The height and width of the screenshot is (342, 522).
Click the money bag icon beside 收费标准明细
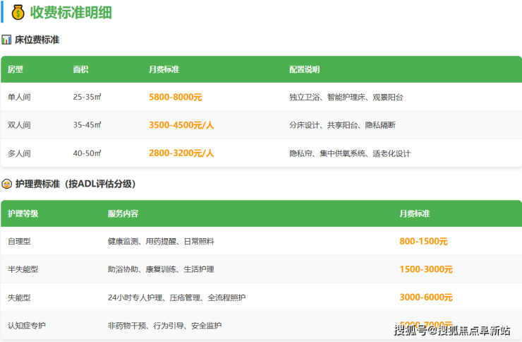click(x=18, y=13)
